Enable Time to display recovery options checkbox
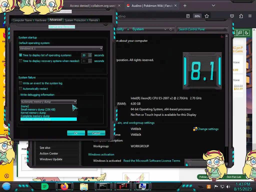This screenshot has width=256, height=192. pos(20,61)
